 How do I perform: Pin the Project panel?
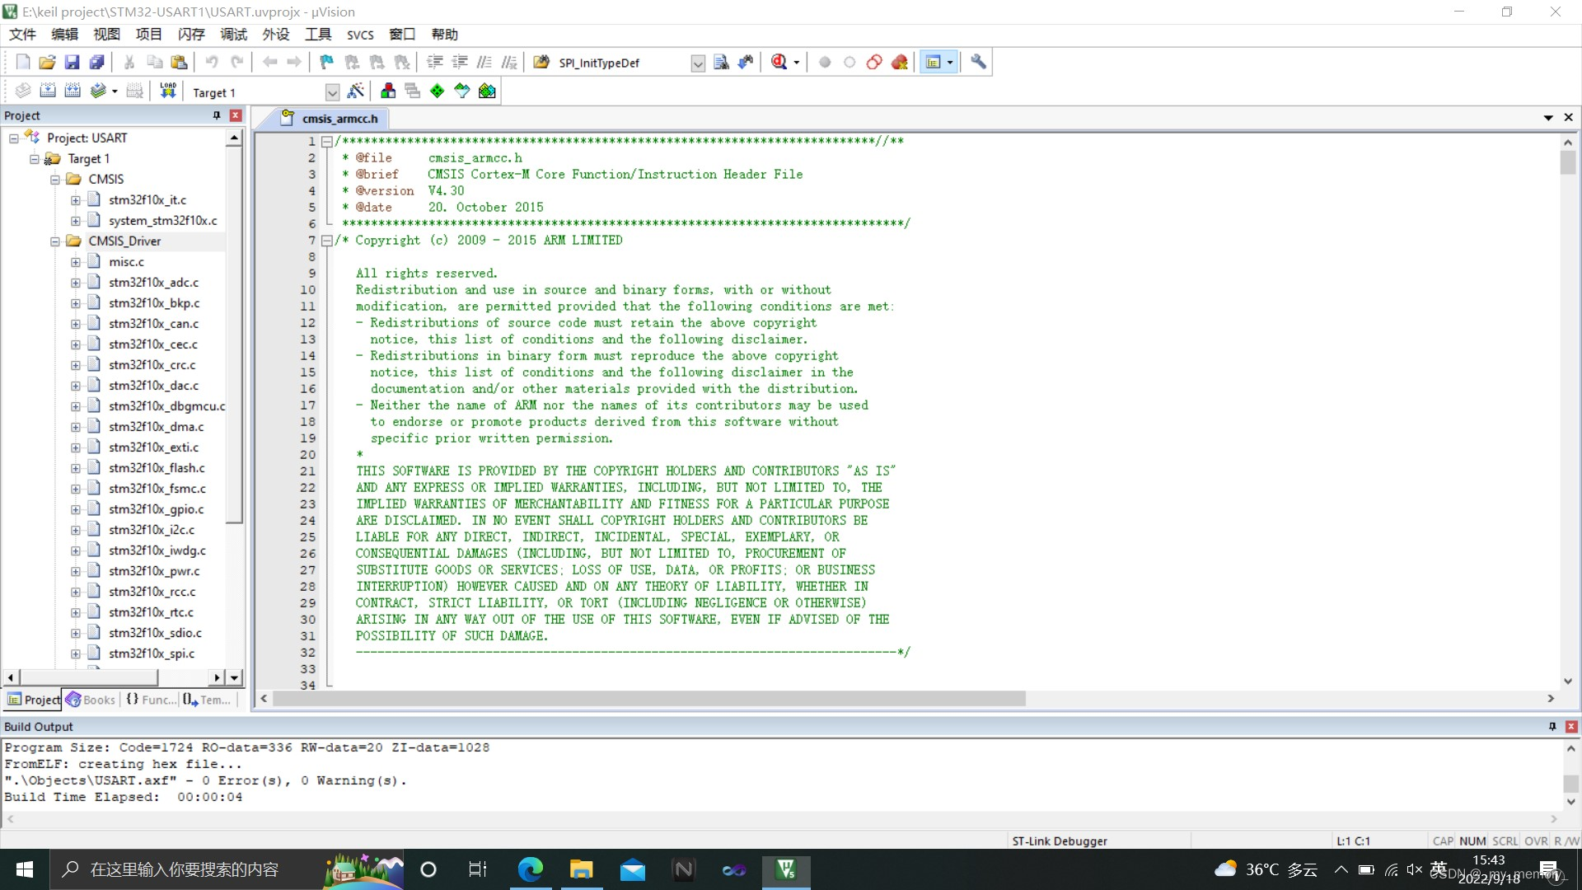(x=217, y=115)
